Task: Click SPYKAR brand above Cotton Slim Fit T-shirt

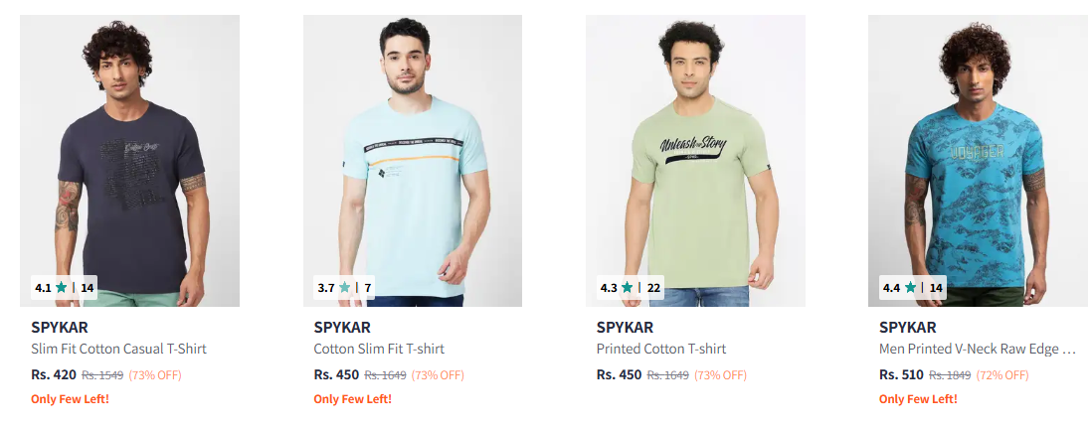Action: (342, 328)
